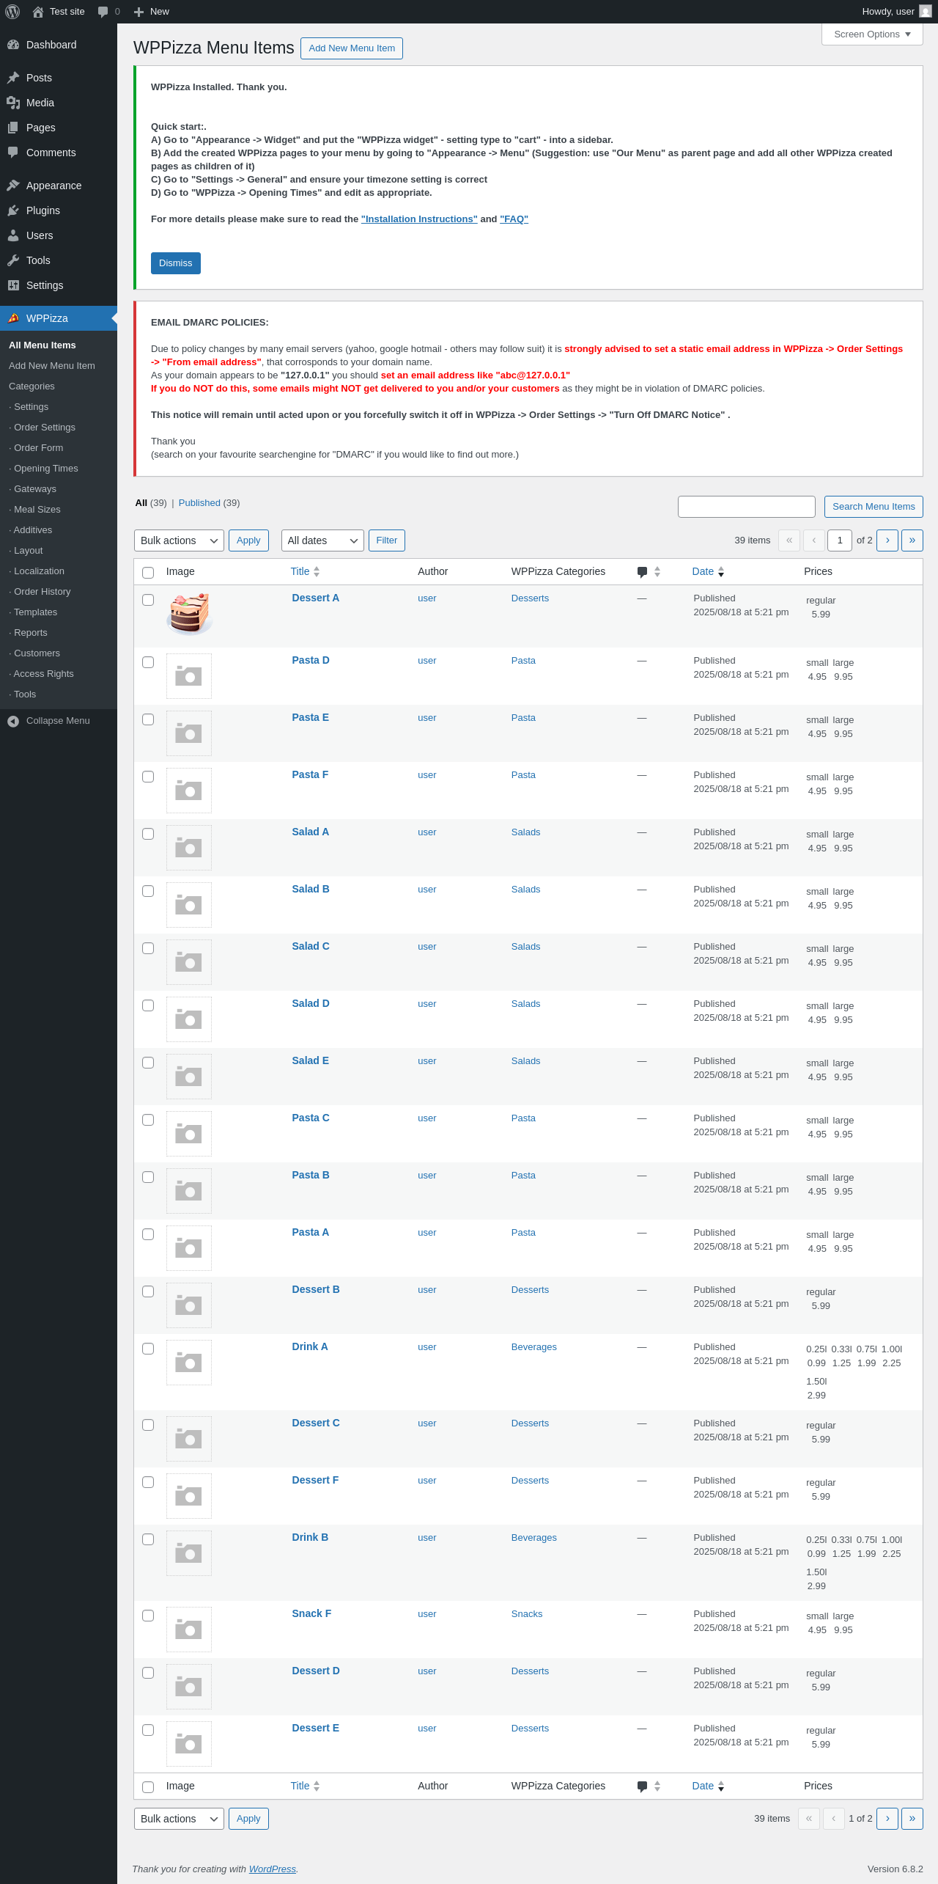Tick the Salad B row checkbox
Screen dimensions: 938x1884
pyautogui.click(x=148, y=891)
